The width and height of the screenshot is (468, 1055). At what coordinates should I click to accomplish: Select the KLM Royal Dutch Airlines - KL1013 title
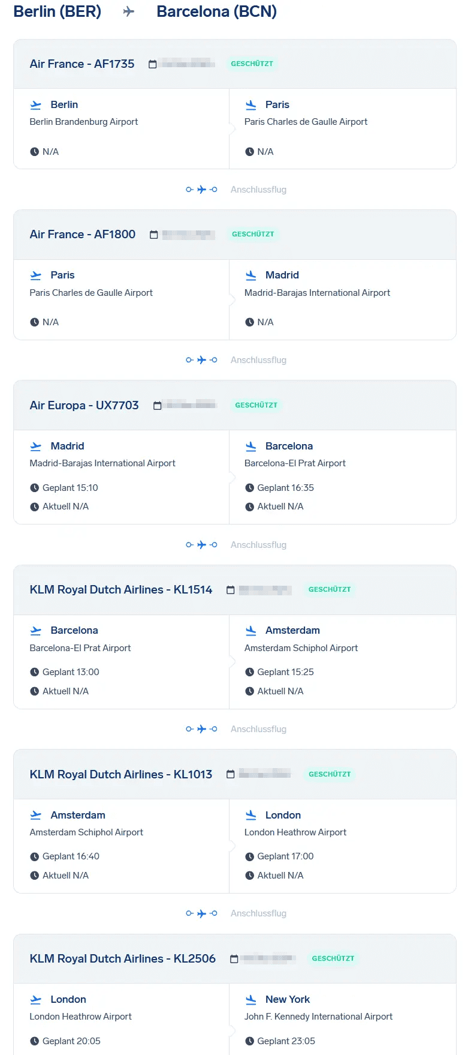(x=121, y=774)
